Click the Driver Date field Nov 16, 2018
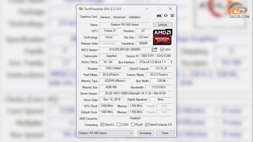 coord(112,99)
